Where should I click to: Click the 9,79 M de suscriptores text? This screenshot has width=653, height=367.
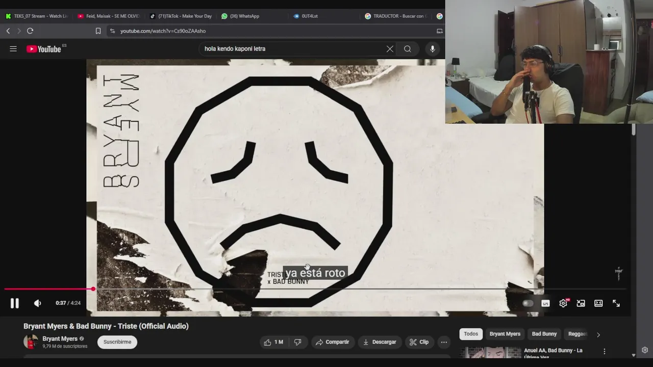coord(65,347)
